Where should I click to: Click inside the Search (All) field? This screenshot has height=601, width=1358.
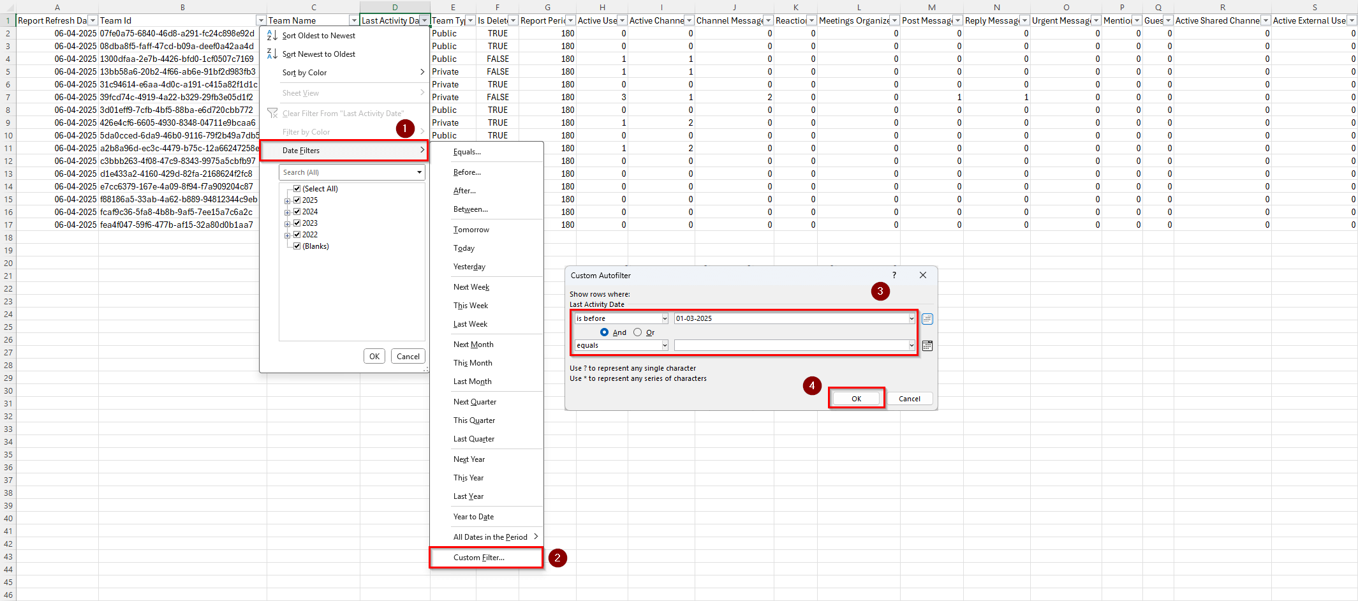point(344,172)
